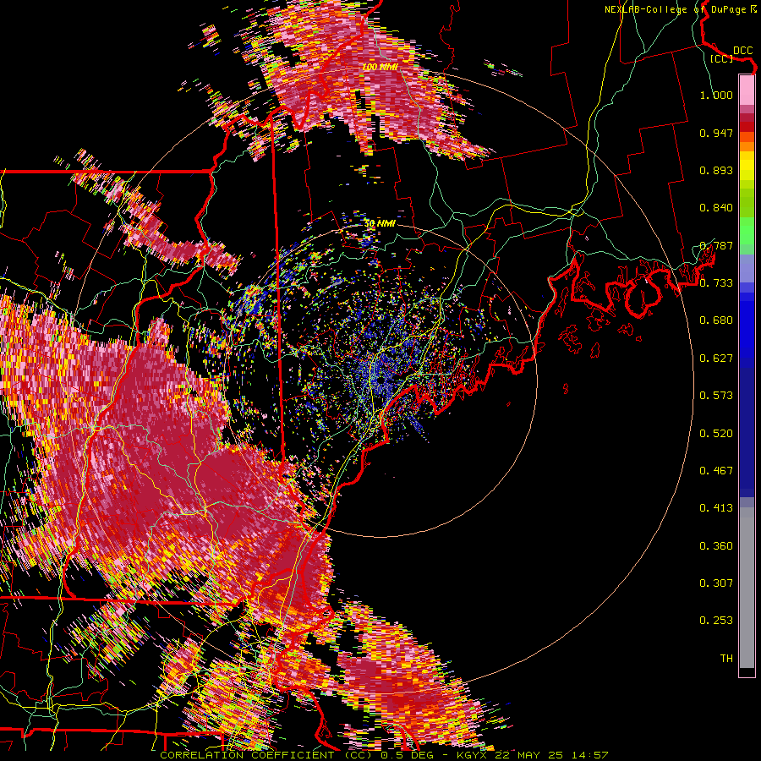Viewport: 761px width, 761px height.
Task: Click the 0.413 legend value
Action: point(716,508)
